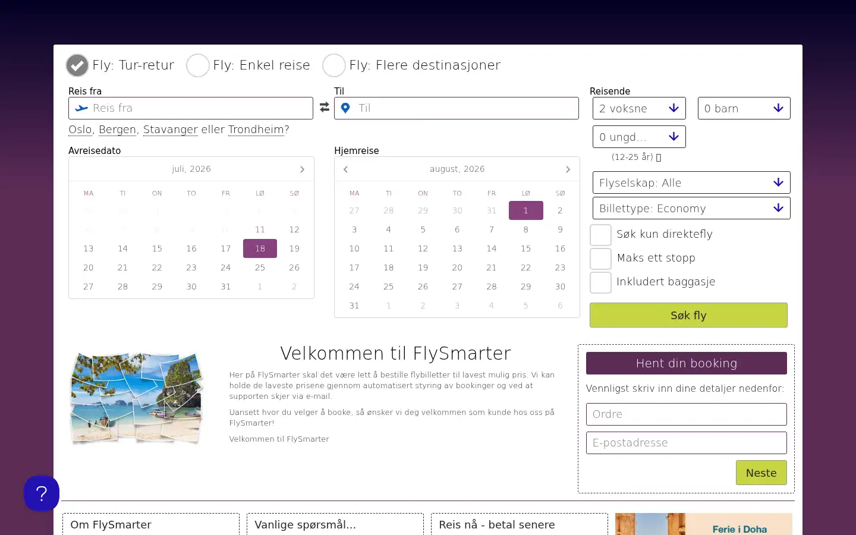
Task: Enable Inkludert baggasje checkbox
Action: tap(600, 282)
